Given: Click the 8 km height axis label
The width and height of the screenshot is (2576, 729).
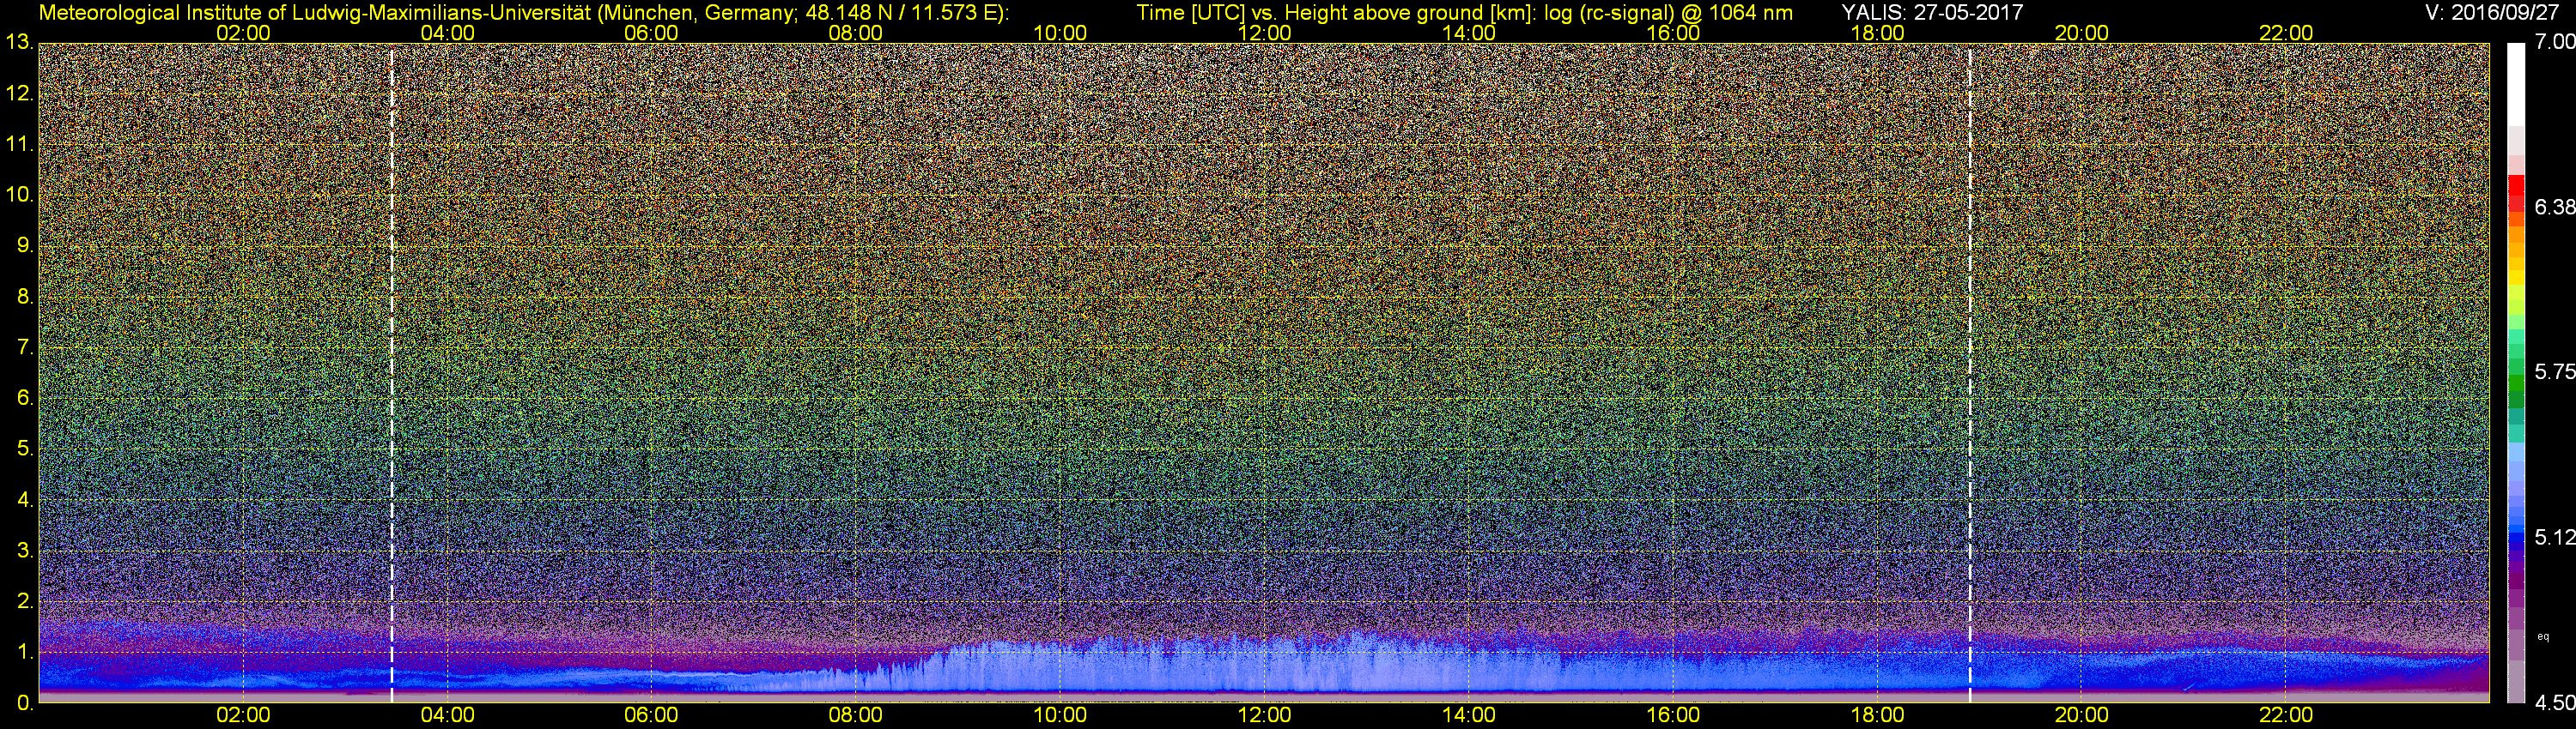Looking at the screenshot, I should point(24,297).
